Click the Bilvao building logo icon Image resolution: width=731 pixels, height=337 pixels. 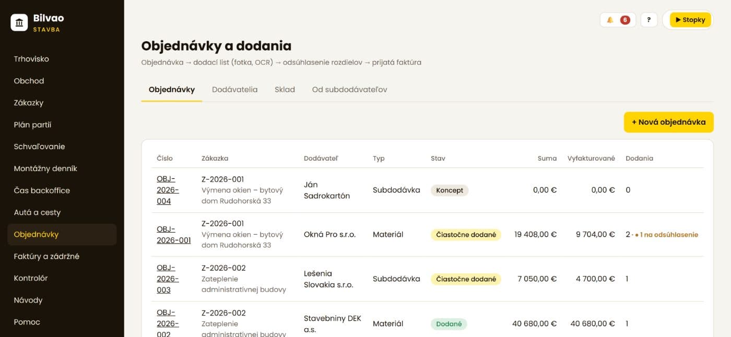(19, 22)
